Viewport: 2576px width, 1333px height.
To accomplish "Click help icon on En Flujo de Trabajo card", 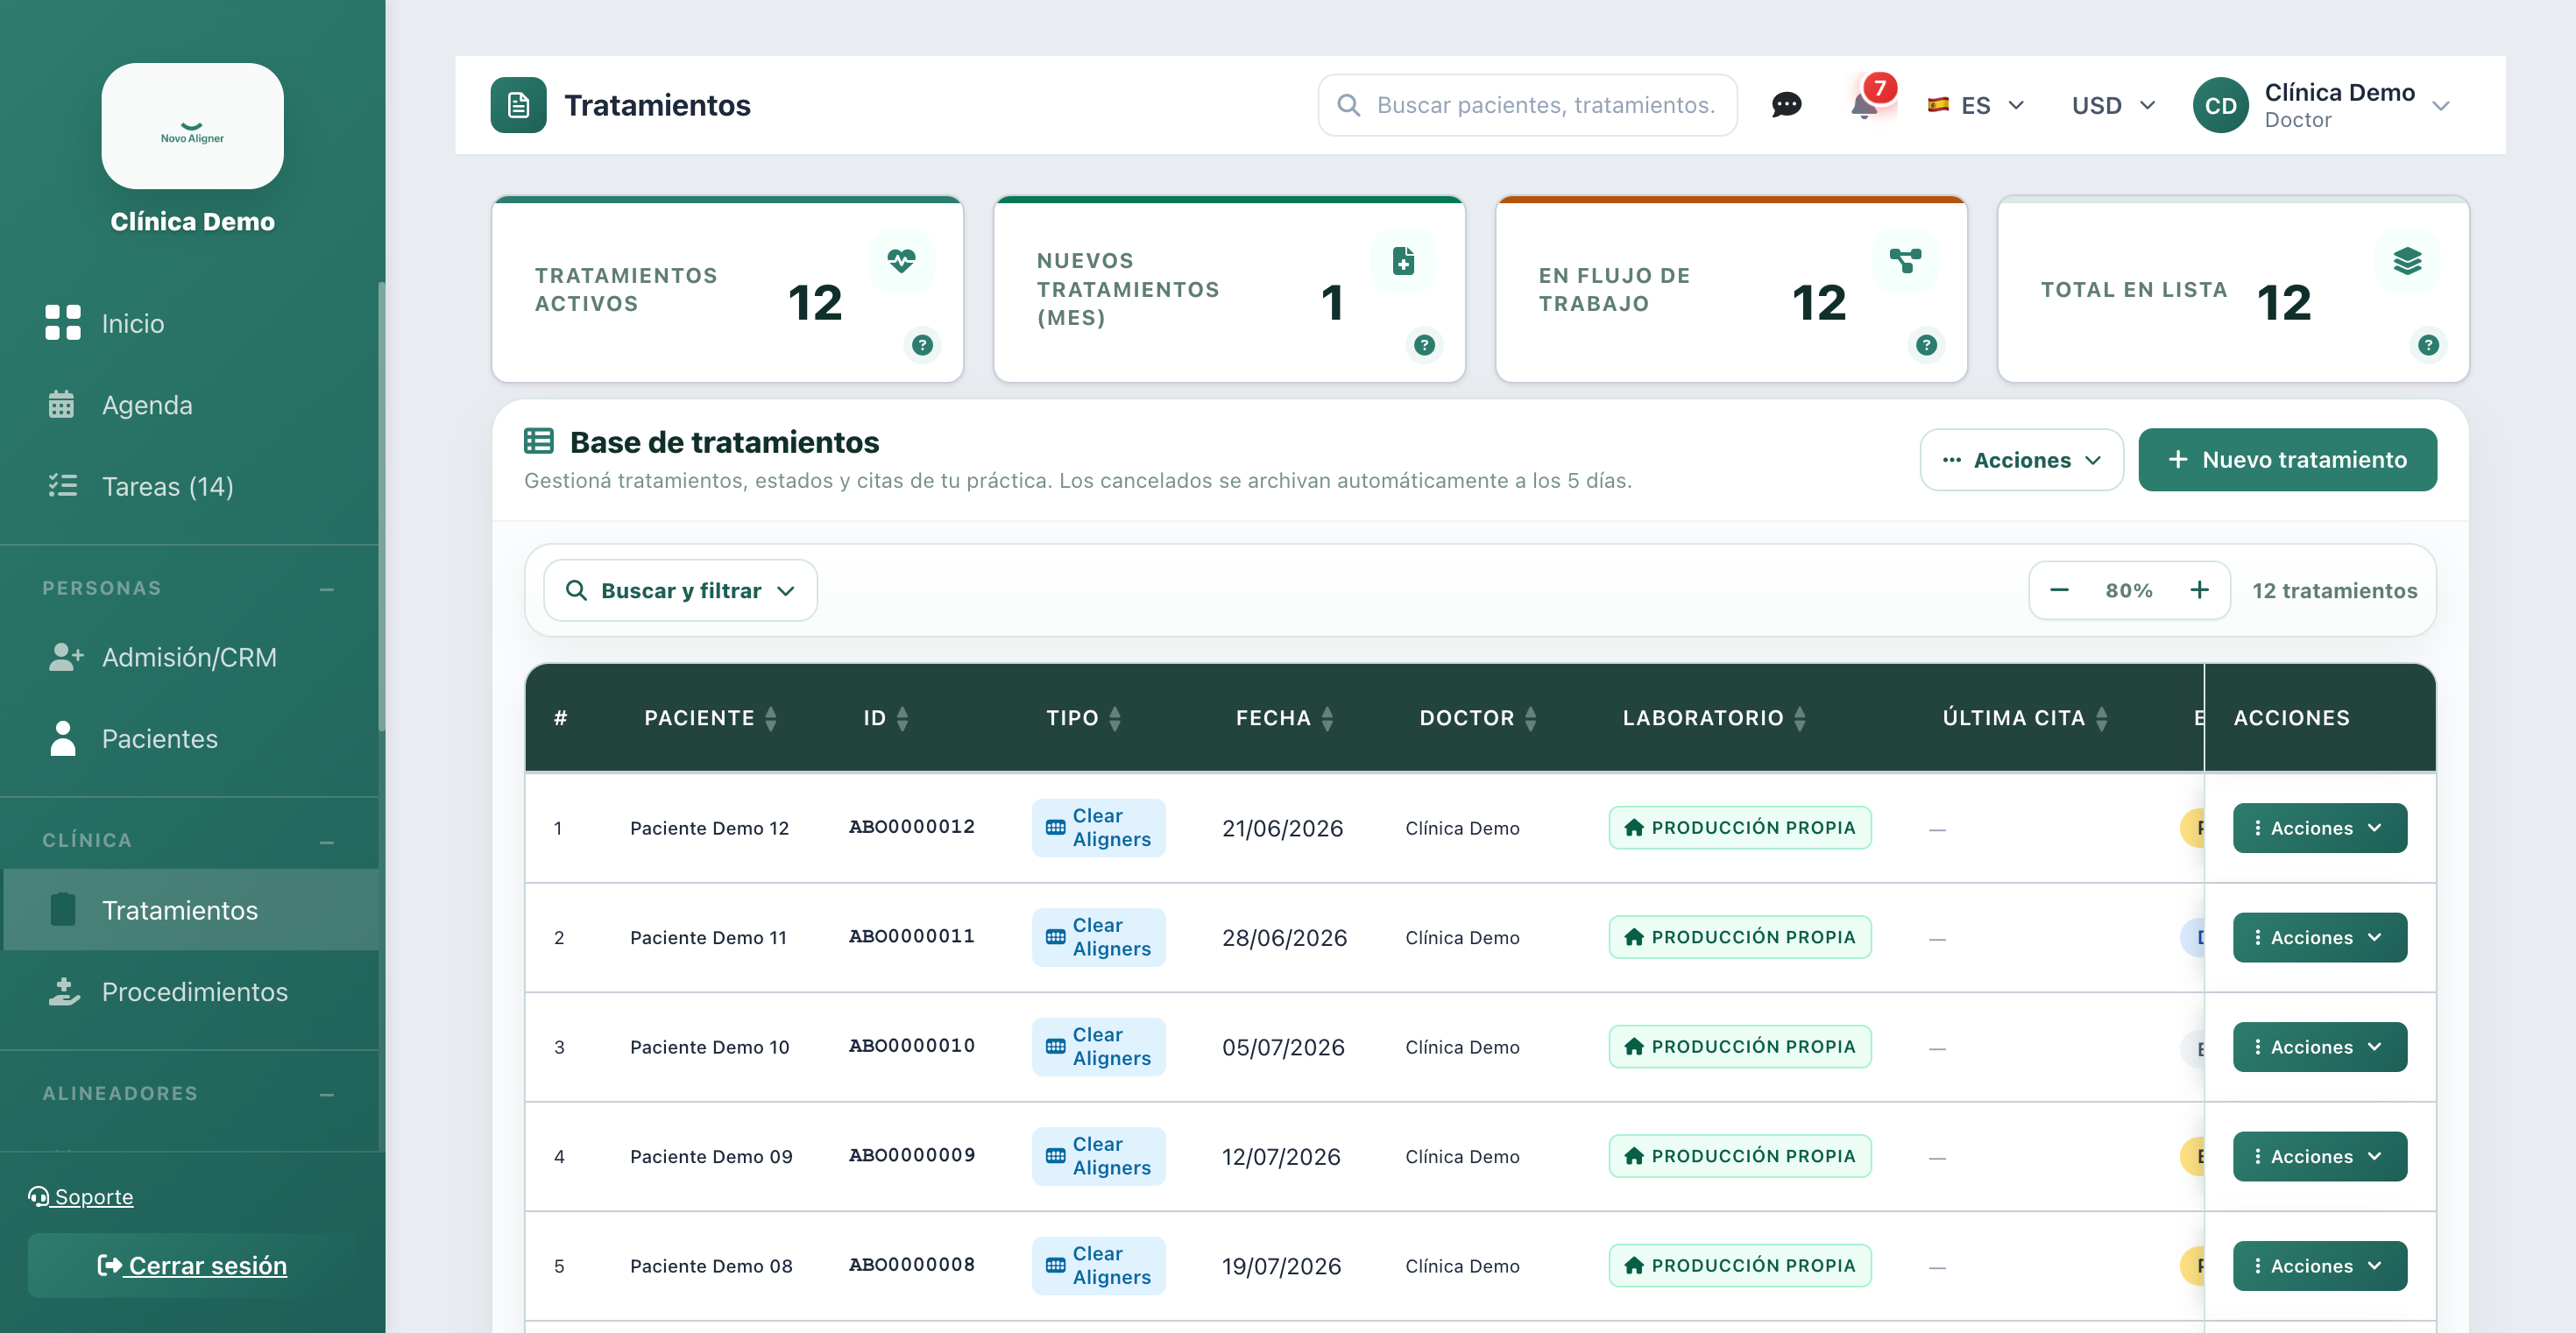I will (x=1926, y=346).
